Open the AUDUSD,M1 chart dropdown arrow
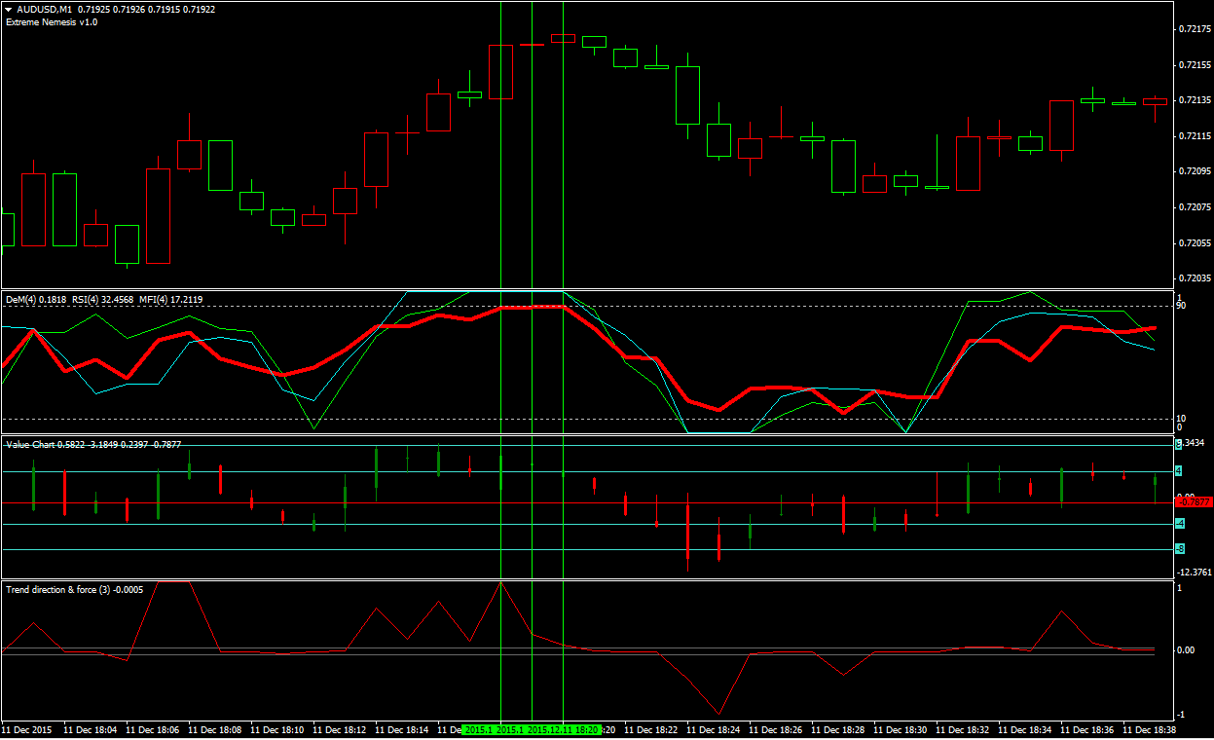 tap(8, 9)
